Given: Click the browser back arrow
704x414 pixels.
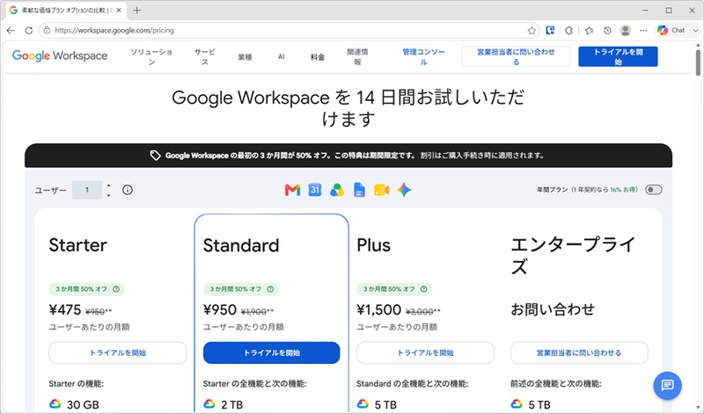Looking at the screenshot, I should [11, 31].
